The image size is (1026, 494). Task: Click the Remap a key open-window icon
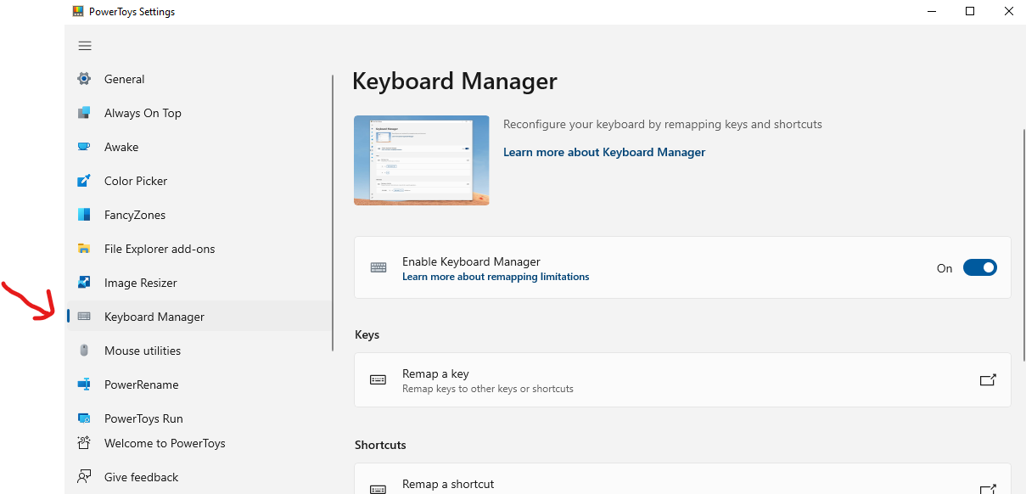(988, 380)
